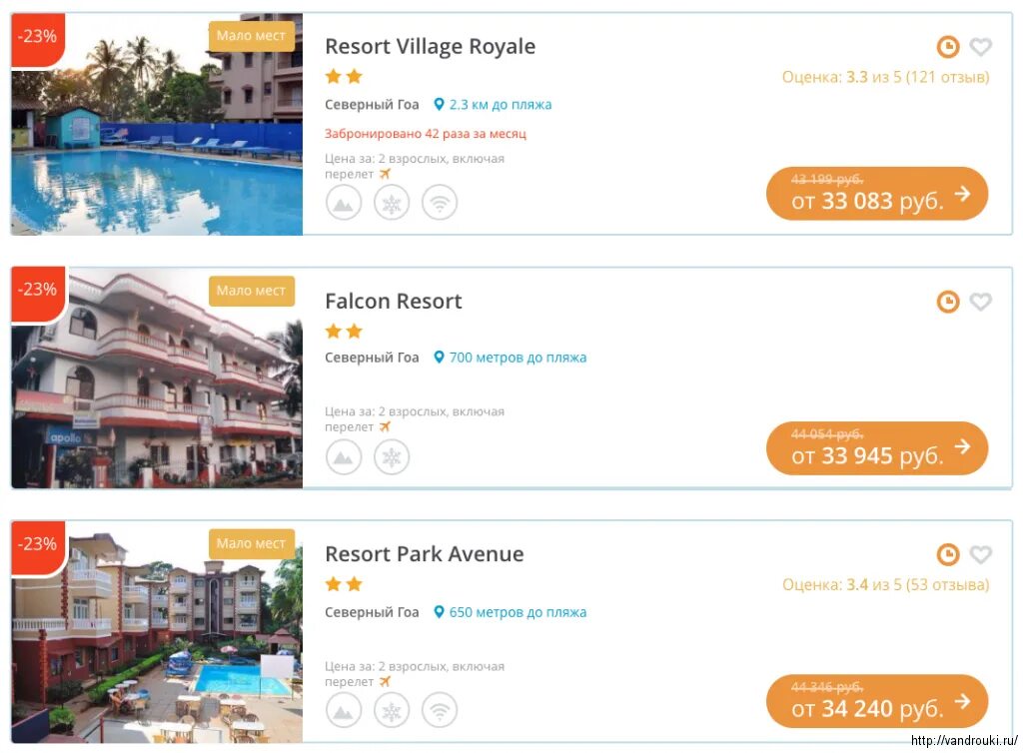The image size is (1023, 753).
Task: Mark Resort Park Avenue with heart icon
Action: click(980, 555)
